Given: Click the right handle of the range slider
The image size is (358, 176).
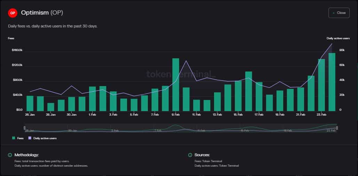Looking at the screenshot, I should pyautogui.click(x=337, y=128).
